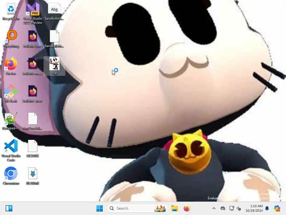Click the taskbar Search box
Viewport: 286px width, 215px height.
(x=137, y=208)
